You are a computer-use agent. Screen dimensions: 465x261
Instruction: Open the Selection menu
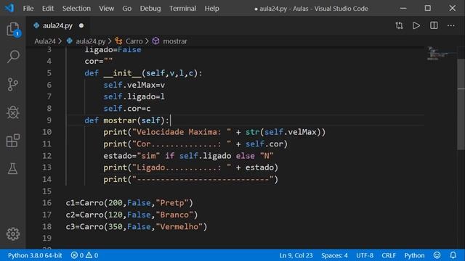pos(76,8)
